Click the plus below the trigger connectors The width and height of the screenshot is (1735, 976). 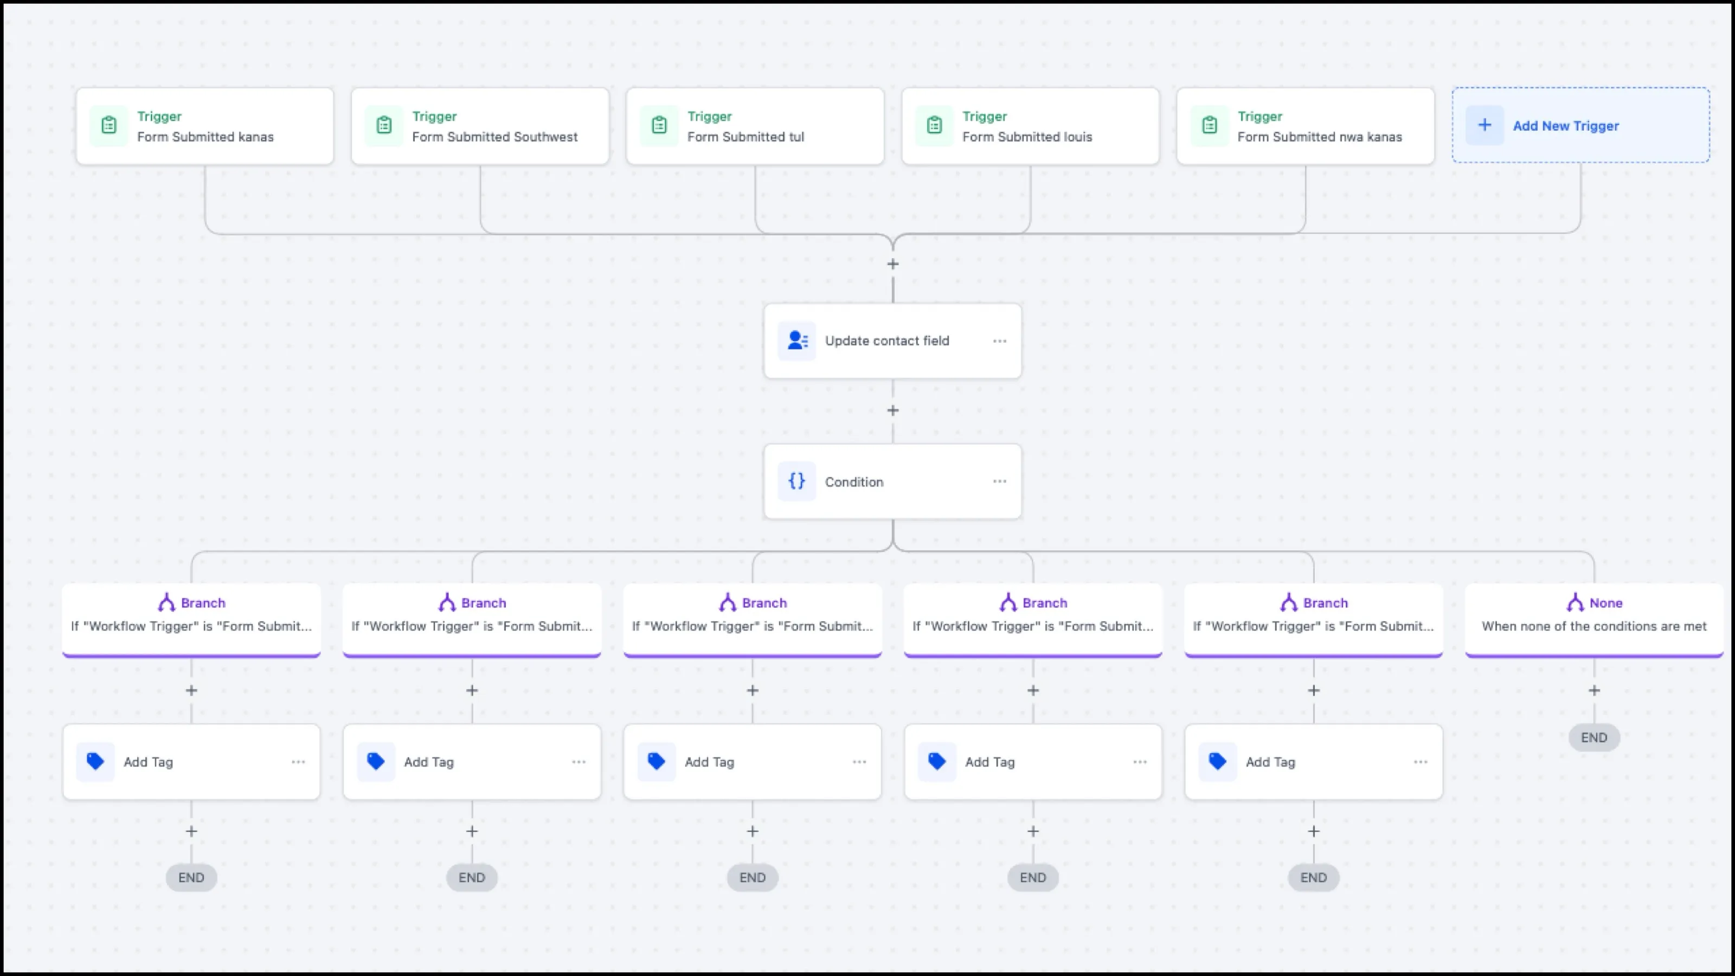[893, 264]
